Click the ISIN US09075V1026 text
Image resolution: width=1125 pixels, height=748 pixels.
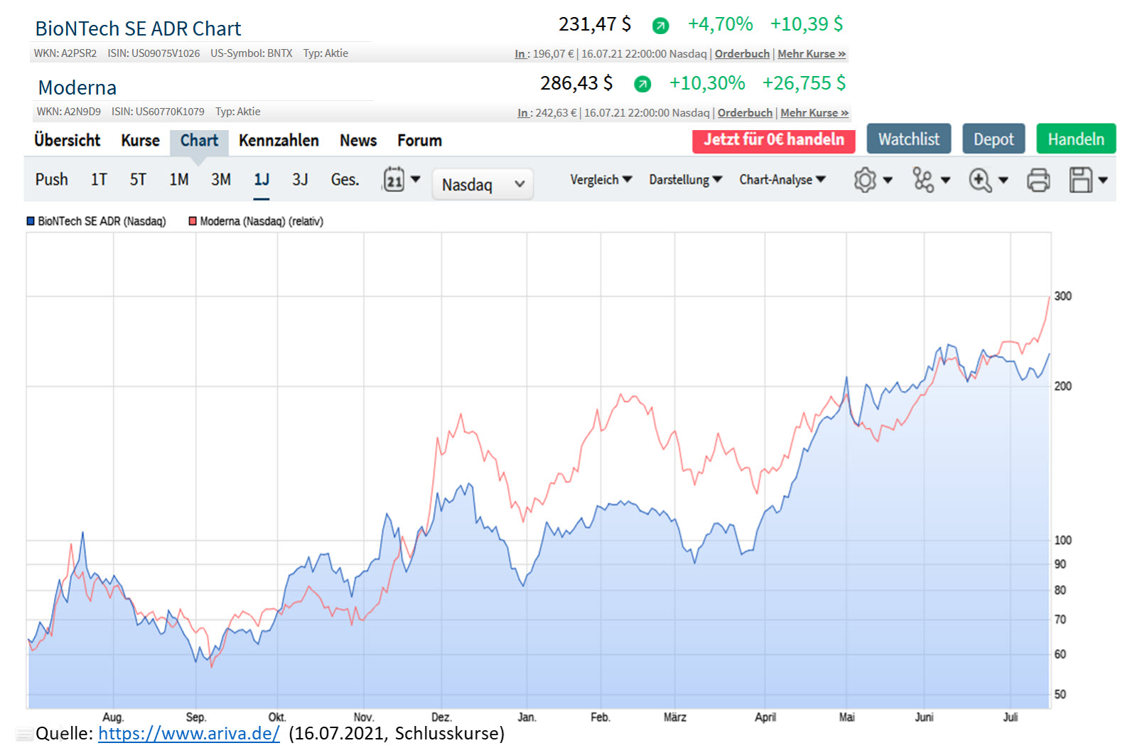pyautogui.click(x=154, y=53)
